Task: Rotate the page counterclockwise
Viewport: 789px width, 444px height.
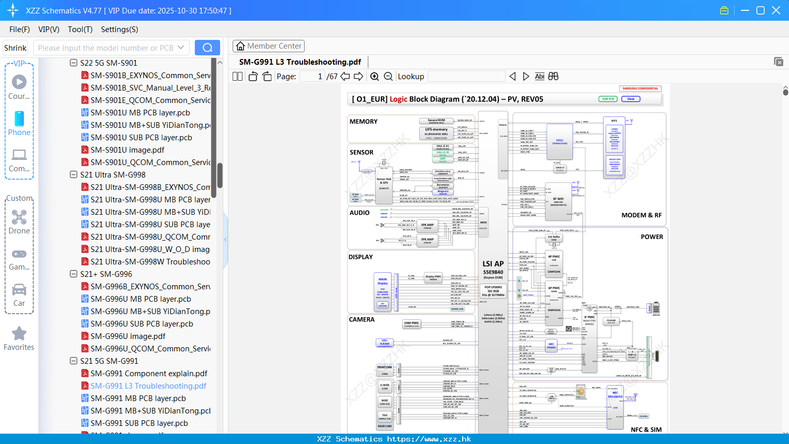Action: (x=253, y=77)
